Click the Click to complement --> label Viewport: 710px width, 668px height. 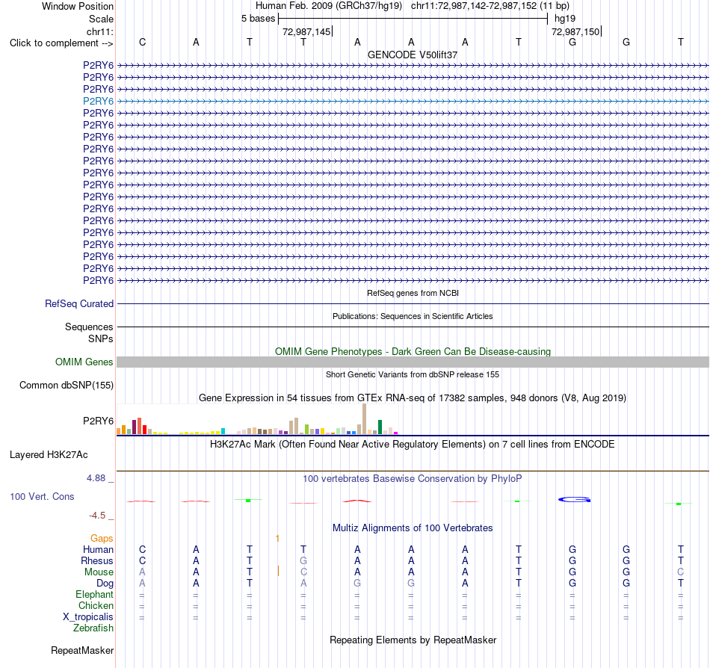pyautogui.click(x=61, y=43)
